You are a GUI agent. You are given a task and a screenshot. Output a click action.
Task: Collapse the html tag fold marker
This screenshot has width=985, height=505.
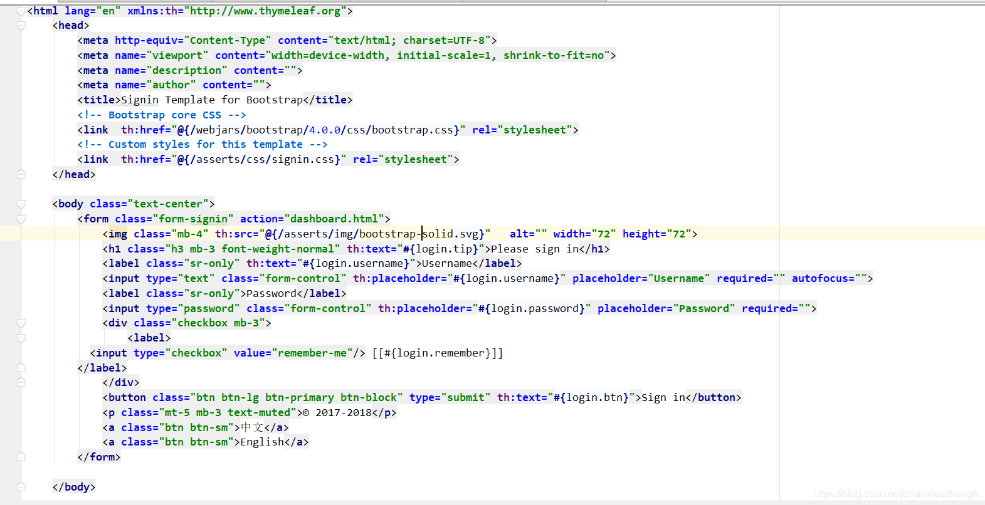click(x=21, y=11)
